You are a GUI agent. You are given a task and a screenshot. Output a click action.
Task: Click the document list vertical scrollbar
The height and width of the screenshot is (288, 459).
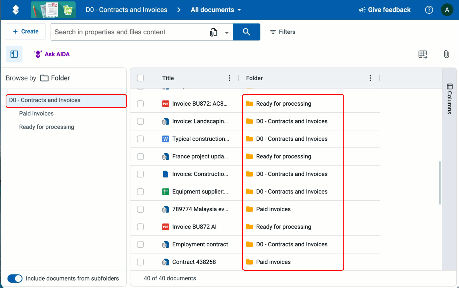pyautogui.click(x=439, y=183)
